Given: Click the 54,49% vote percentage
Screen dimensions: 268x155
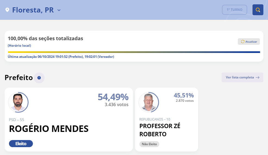Looking at the screenshot, I should pyautogui.click(x=113, y=97).
